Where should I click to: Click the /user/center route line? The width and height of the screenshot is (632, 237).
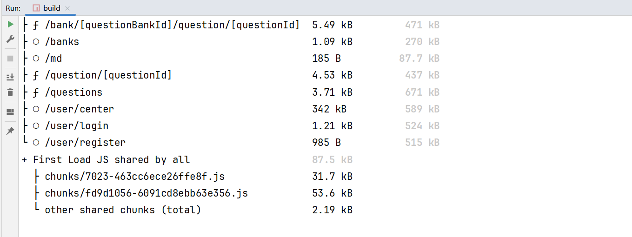pyautogui.click(x=231, y=109)
